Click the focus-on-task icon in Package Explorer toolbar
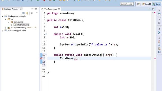 point(32,13)
